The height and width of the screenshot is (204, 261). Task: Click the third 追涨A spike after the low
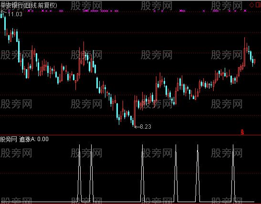pyautogui.click(x=198, y=173)
